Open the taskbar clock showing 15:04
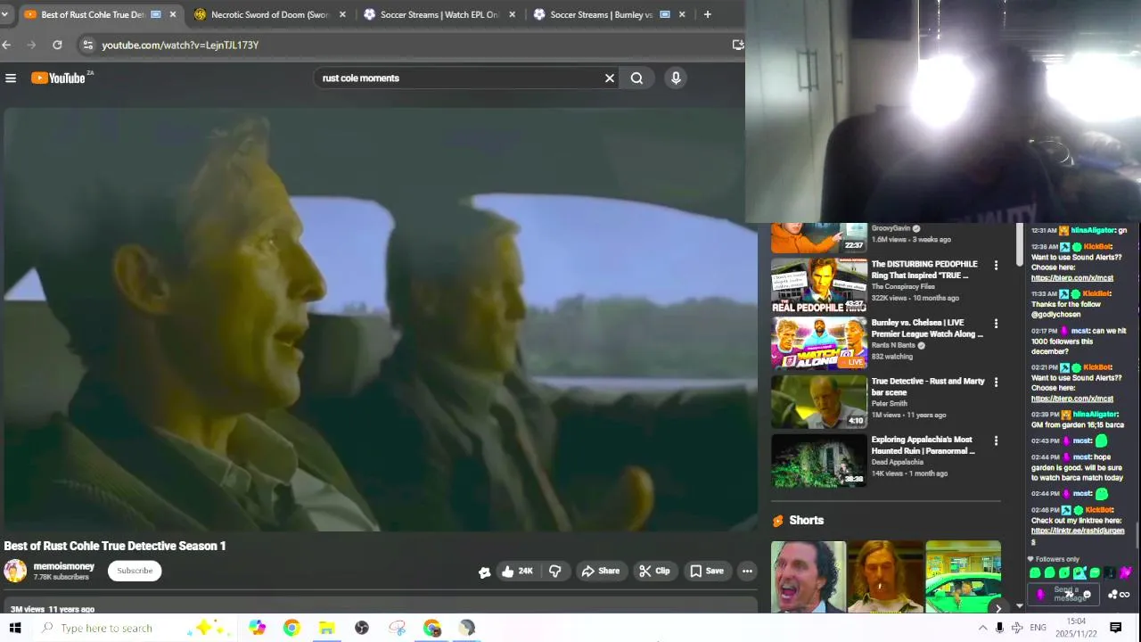This screenshot has width=1141, height=642. 1076,628
